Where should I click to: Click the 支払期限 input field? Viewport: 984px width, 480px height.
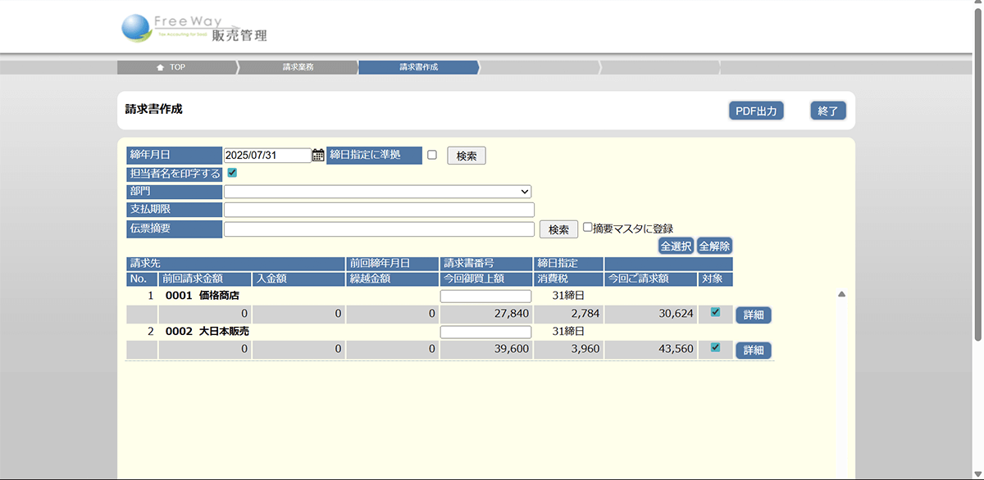pos(379,210)
